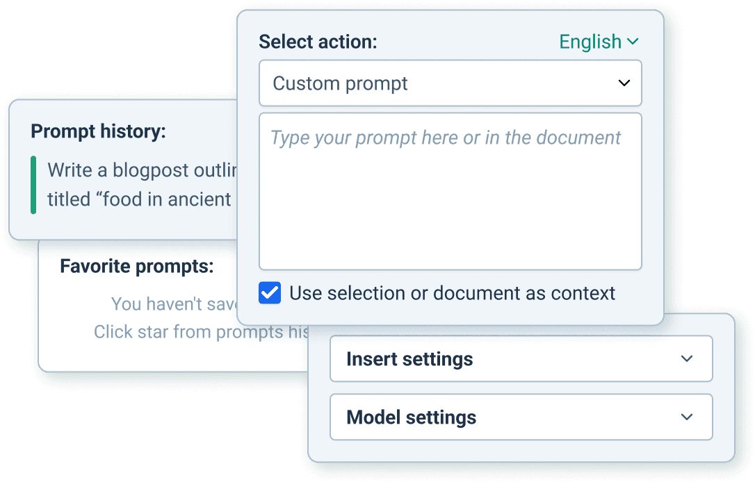Click inside the prompt text area

coord(450,191)
